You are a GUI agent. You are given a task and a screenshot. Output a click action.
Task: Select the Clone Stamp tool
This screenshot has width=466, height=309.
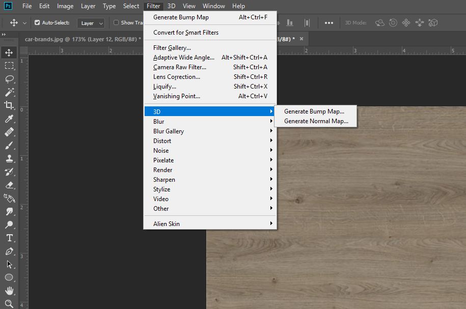click(x=9, y=158)
